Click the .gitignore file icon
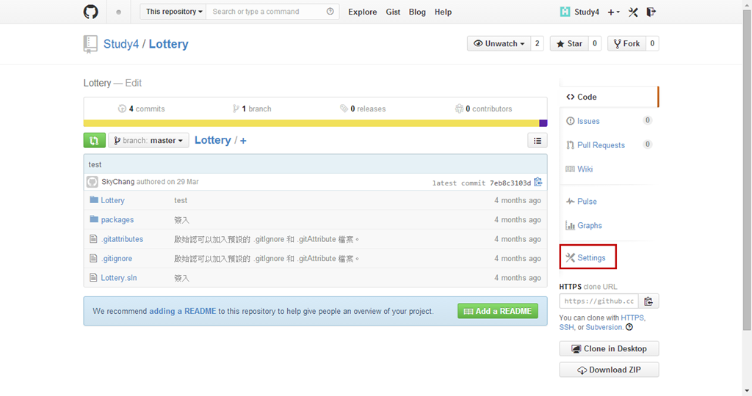Image resolution: width=752 pixels, height=396 pixels. click(93, 258)
